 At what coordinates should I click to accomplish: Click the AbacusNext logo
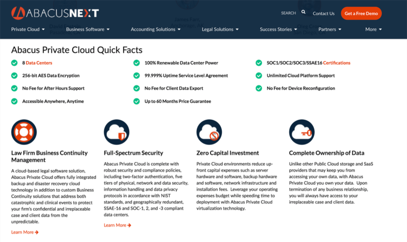[x=55, y=13]
